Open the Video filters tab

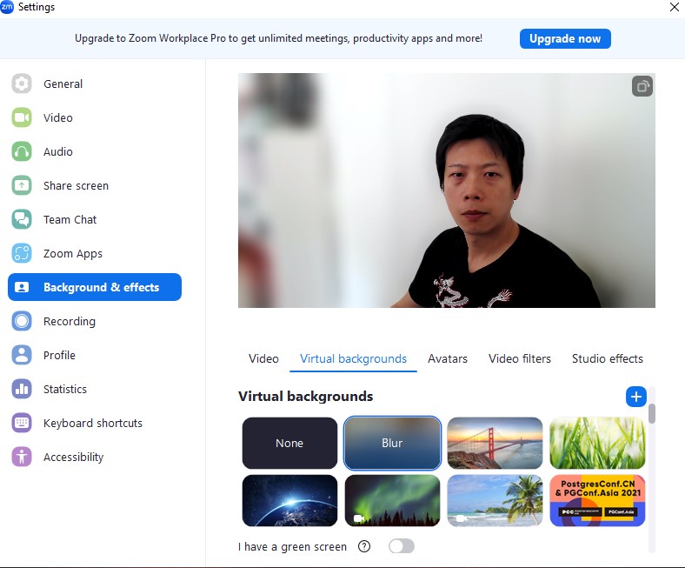coord(519,359)
